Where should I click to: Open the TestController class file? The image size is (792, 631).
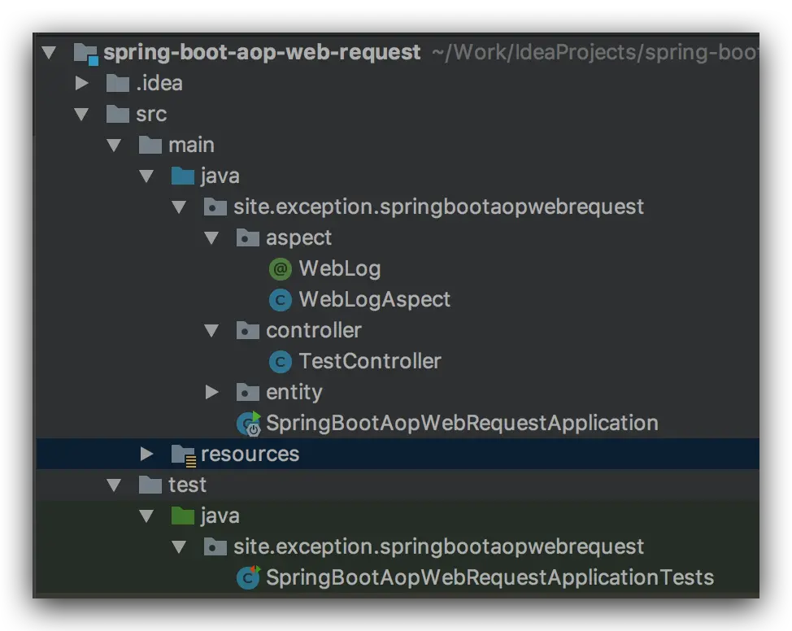[370, 361]
